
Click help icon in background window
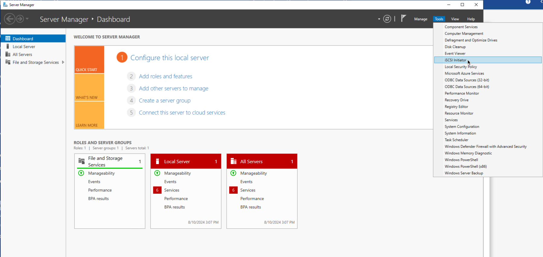click(x=528, y=2)
